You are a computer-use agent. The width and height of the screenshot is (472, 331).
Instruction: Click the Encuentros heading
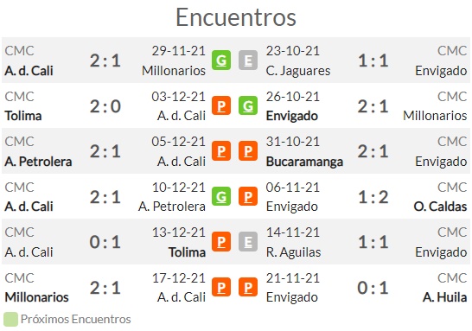[x=236, y=17]
